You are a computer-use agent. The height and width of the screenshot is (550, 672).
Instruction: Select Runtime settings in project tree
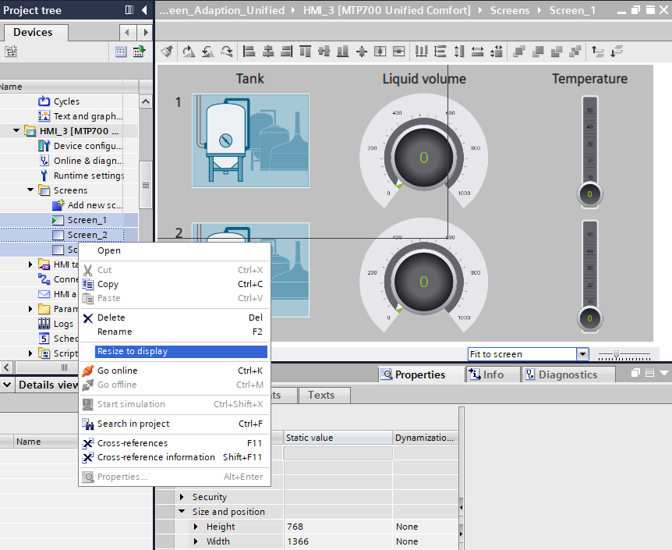click(88, 176)
